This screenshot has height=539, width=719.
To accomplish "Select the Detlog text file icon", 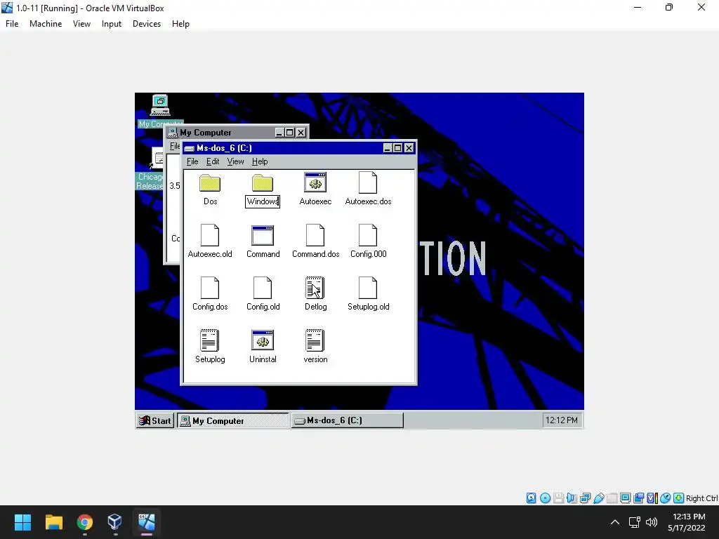I will 315,288.
